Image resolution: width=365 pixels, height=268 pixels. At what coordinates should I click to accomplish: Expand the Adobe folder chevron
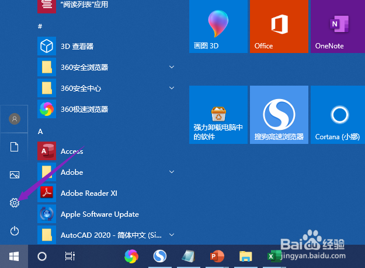pos(172,172)
